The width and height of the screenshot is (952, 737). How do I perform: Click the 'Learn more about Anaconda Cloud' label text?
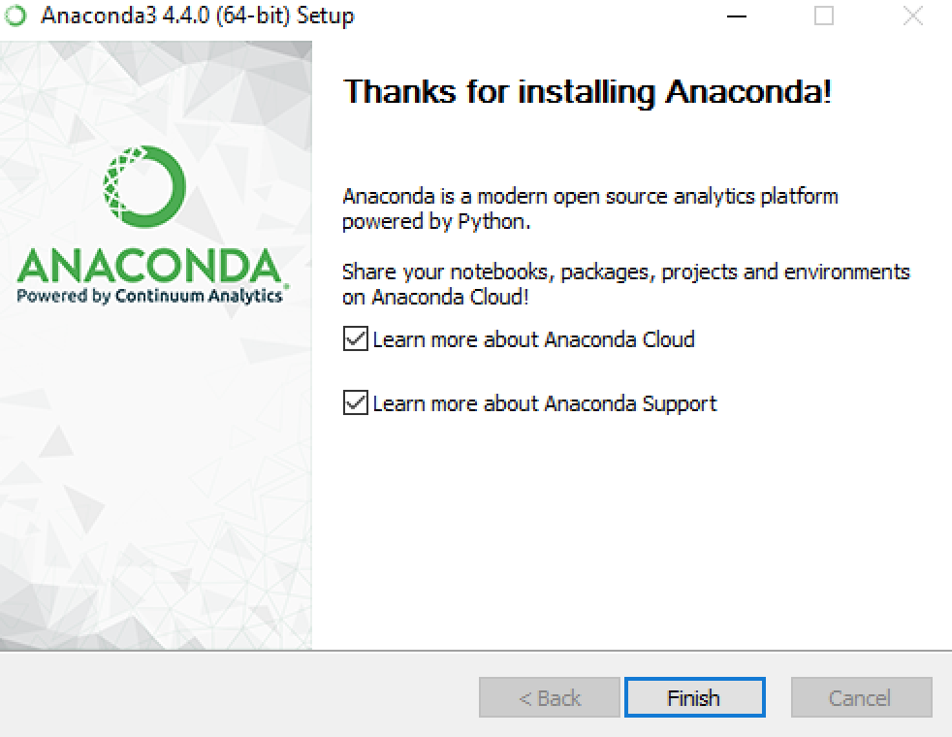[x=533, y=339]
